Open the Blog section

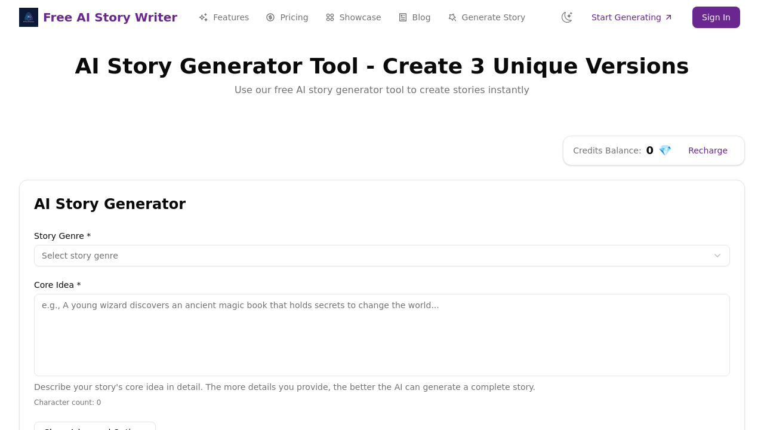(x=420, y=17)
